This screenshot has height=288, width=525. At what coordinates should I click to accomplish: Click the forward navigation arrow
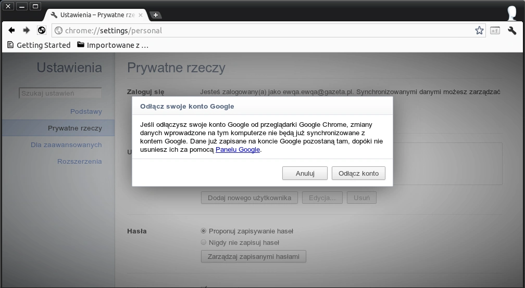pos(26,30)
